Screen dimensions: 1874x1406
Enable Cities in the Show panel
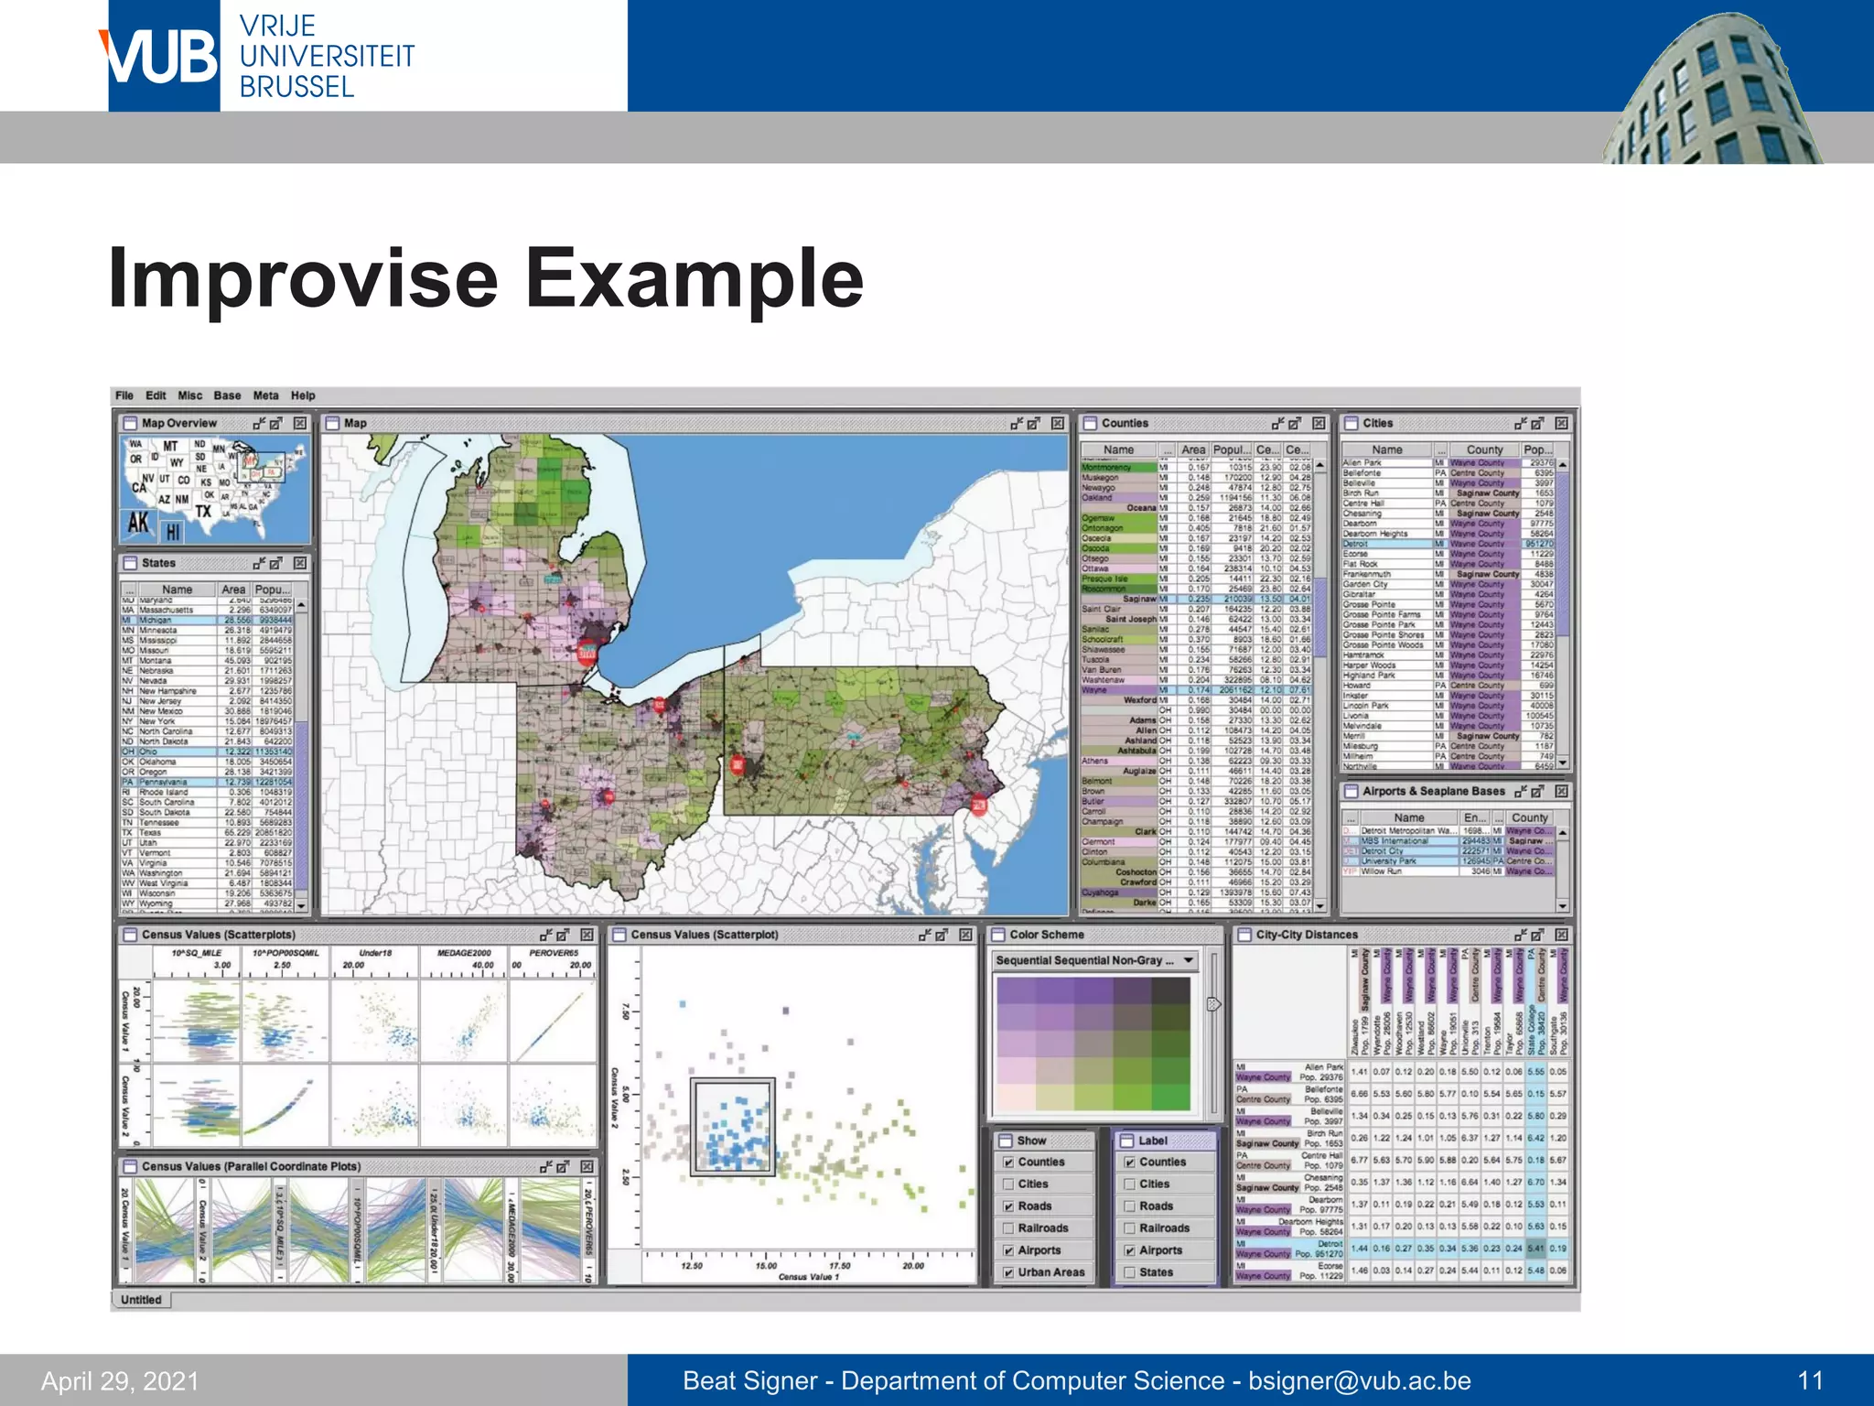(1008, 1184)
